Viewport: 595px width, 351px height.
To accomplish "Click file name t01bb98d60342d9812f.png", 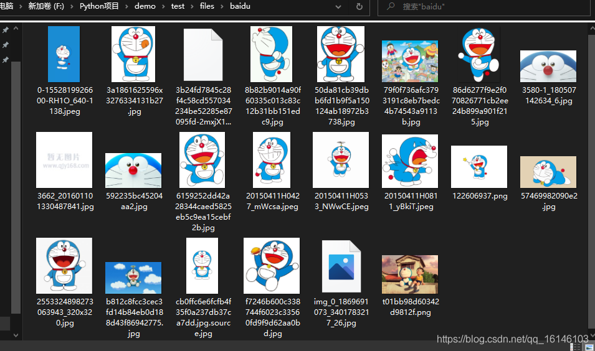I will 411,307.
